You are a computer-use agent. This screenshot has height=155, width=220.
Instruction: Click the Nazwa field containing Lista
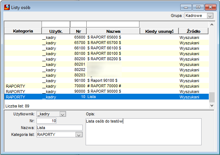click(60, 128)
